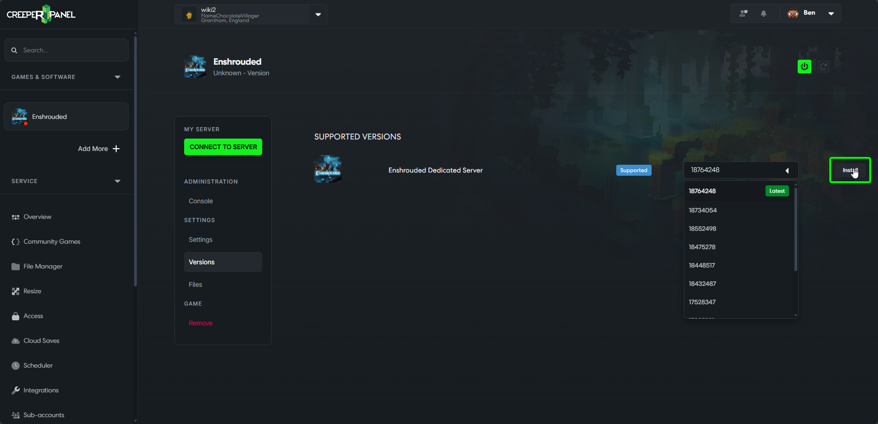878x424 pixels.
Task: Open Community Games link
Action: [52, 242]
